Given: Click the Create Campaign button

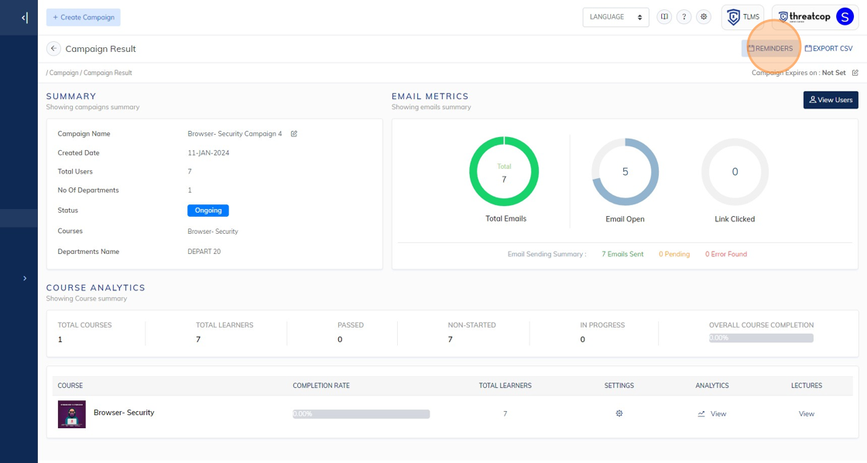Looking at the screenshot, I should [84, 17].
